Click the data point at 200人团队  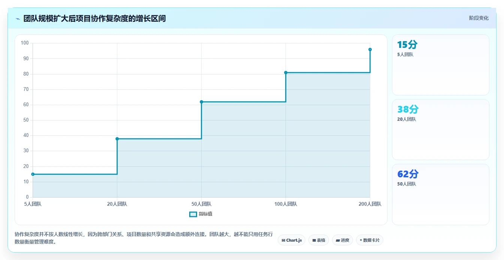370,49
